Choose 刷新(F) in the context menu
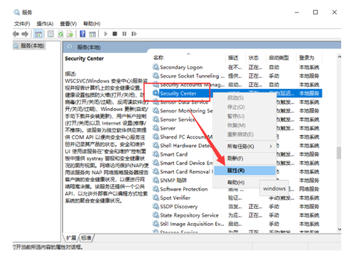Image resolution: width=349 pixels, height=257 pixels. 245,158
